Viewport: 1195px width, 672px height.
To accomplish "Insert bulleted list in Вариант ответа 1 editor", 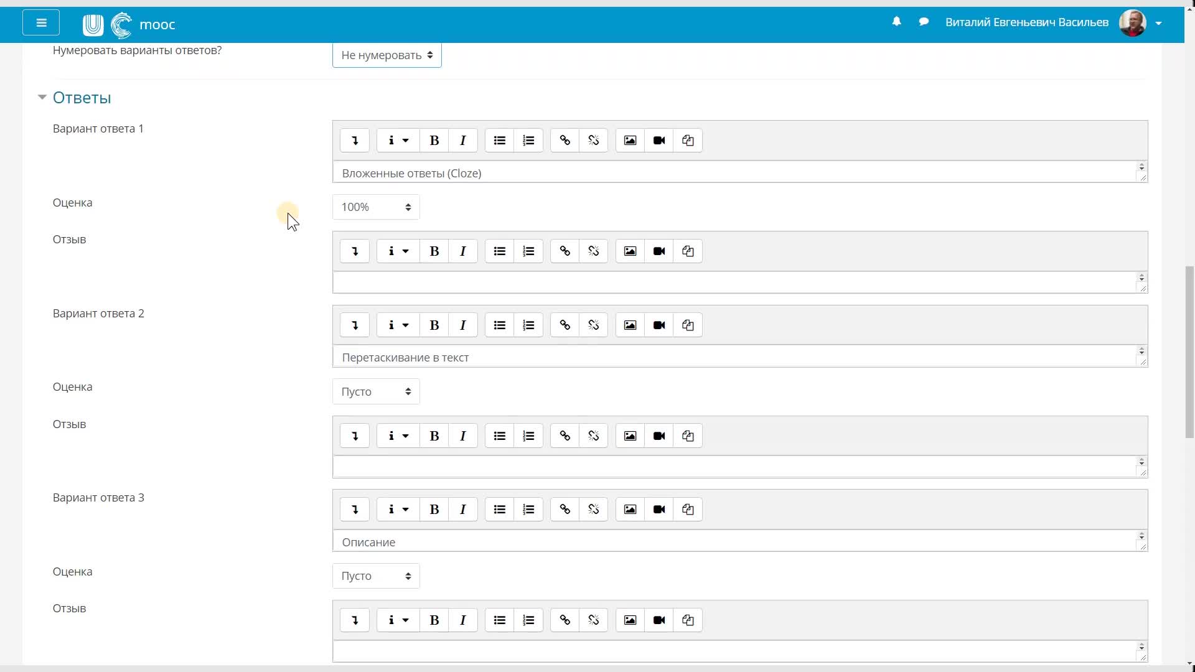I will [500, 141].
